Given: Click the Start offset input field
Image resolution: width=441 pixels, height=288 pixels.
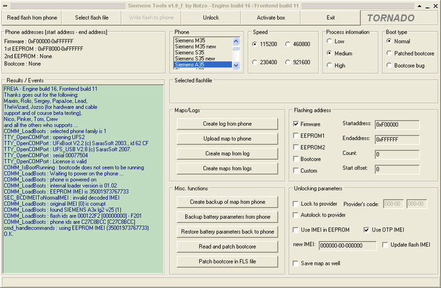Looking at the screenshot, I should pyautogui.click(x=397, y=169).
